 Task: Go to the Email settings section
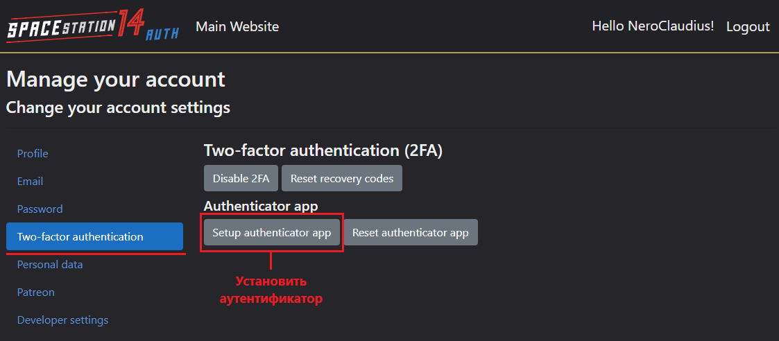[31, 182]
